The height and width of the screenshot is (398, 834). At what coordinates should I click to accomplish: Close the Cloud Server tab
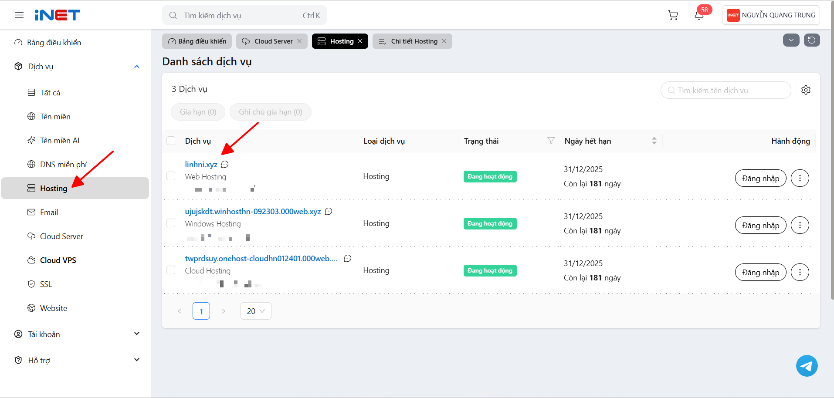[299, 41]
